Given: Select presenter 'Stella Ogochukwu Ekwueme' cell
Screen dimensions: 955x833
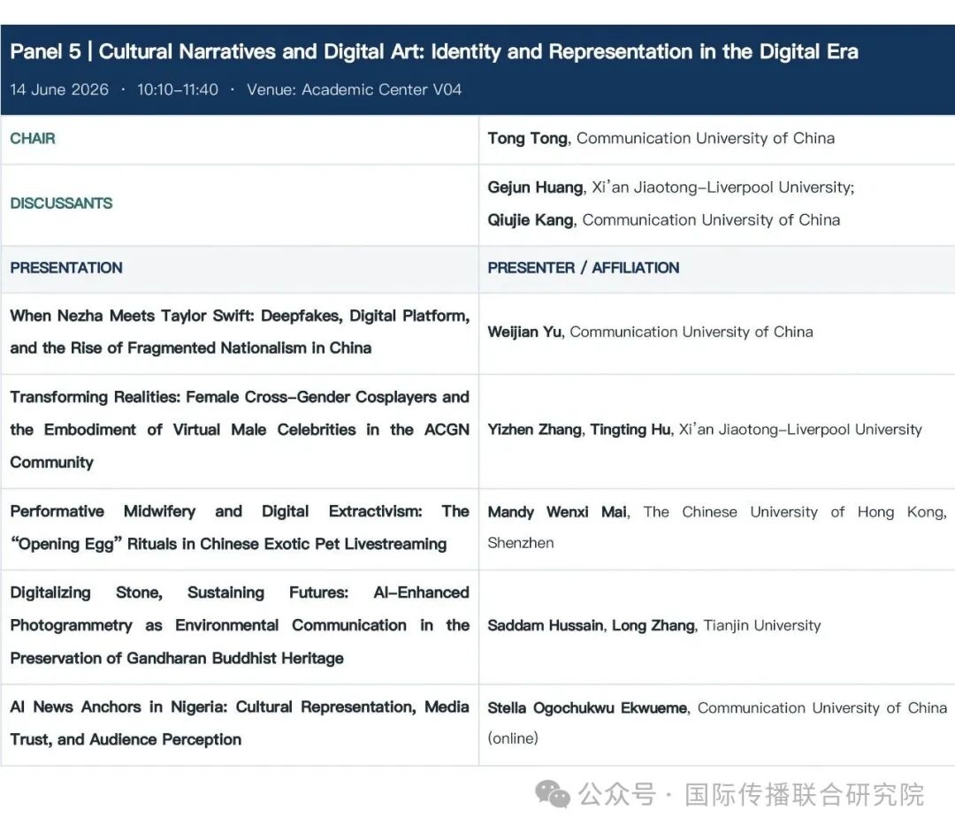Looking at the screenshot, I should coord(717,722).
